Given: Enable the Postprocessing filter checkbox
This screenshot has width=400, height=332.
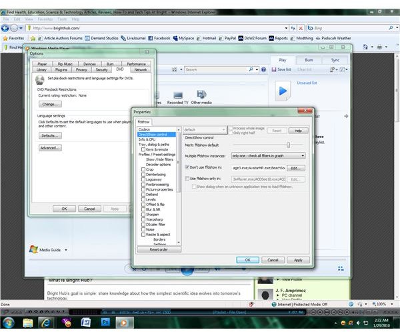Looking at the screenshot, I should coord(143,185).
